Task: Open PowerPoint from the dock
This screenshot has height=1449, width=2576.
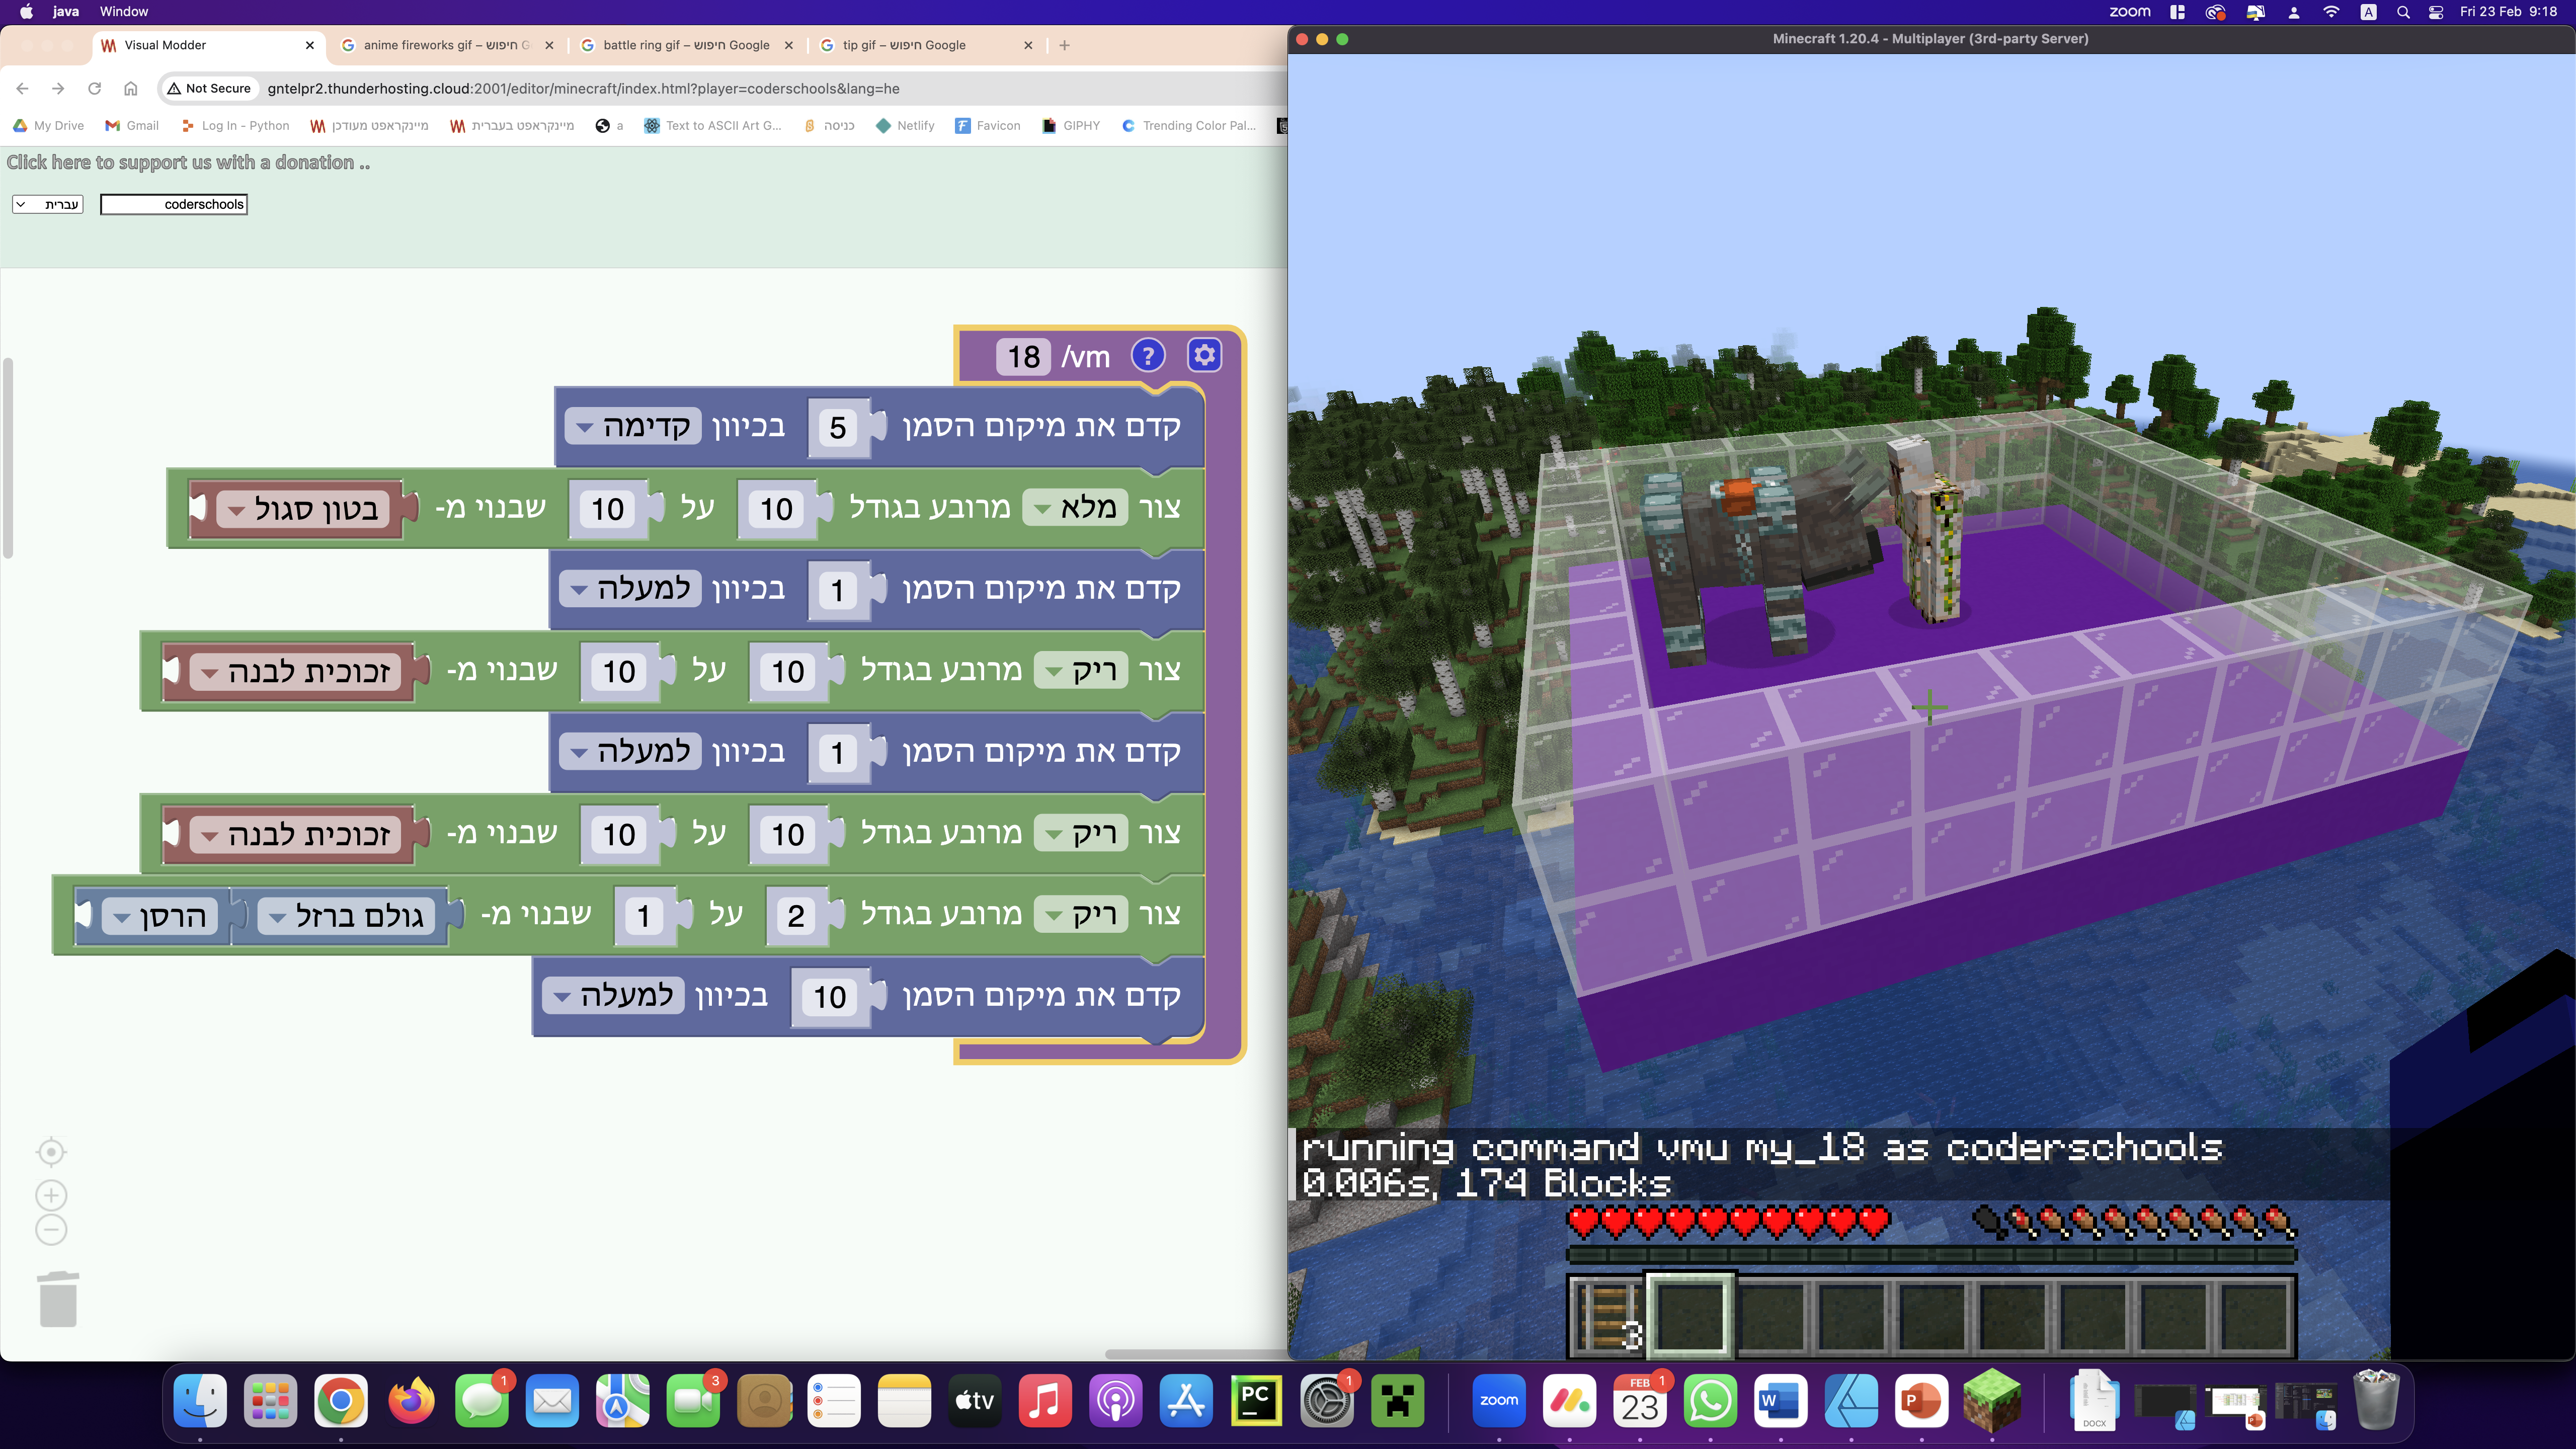Action: coord(1921,1400)
